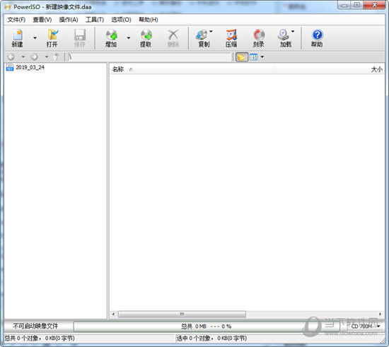This screenshot has height=347, width=389.
Task: Click the non-bootable image (不可启动映像文件) label
Action: (x=35, y=327)
